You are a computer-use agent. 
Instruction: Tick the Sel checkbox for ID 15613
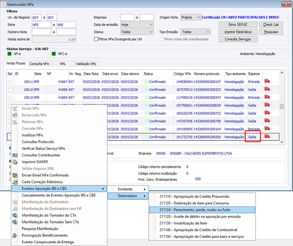[11, 98]
